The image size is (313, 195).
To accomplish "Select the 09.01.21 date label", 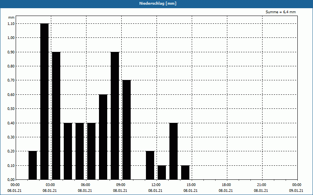I will 296,191.
